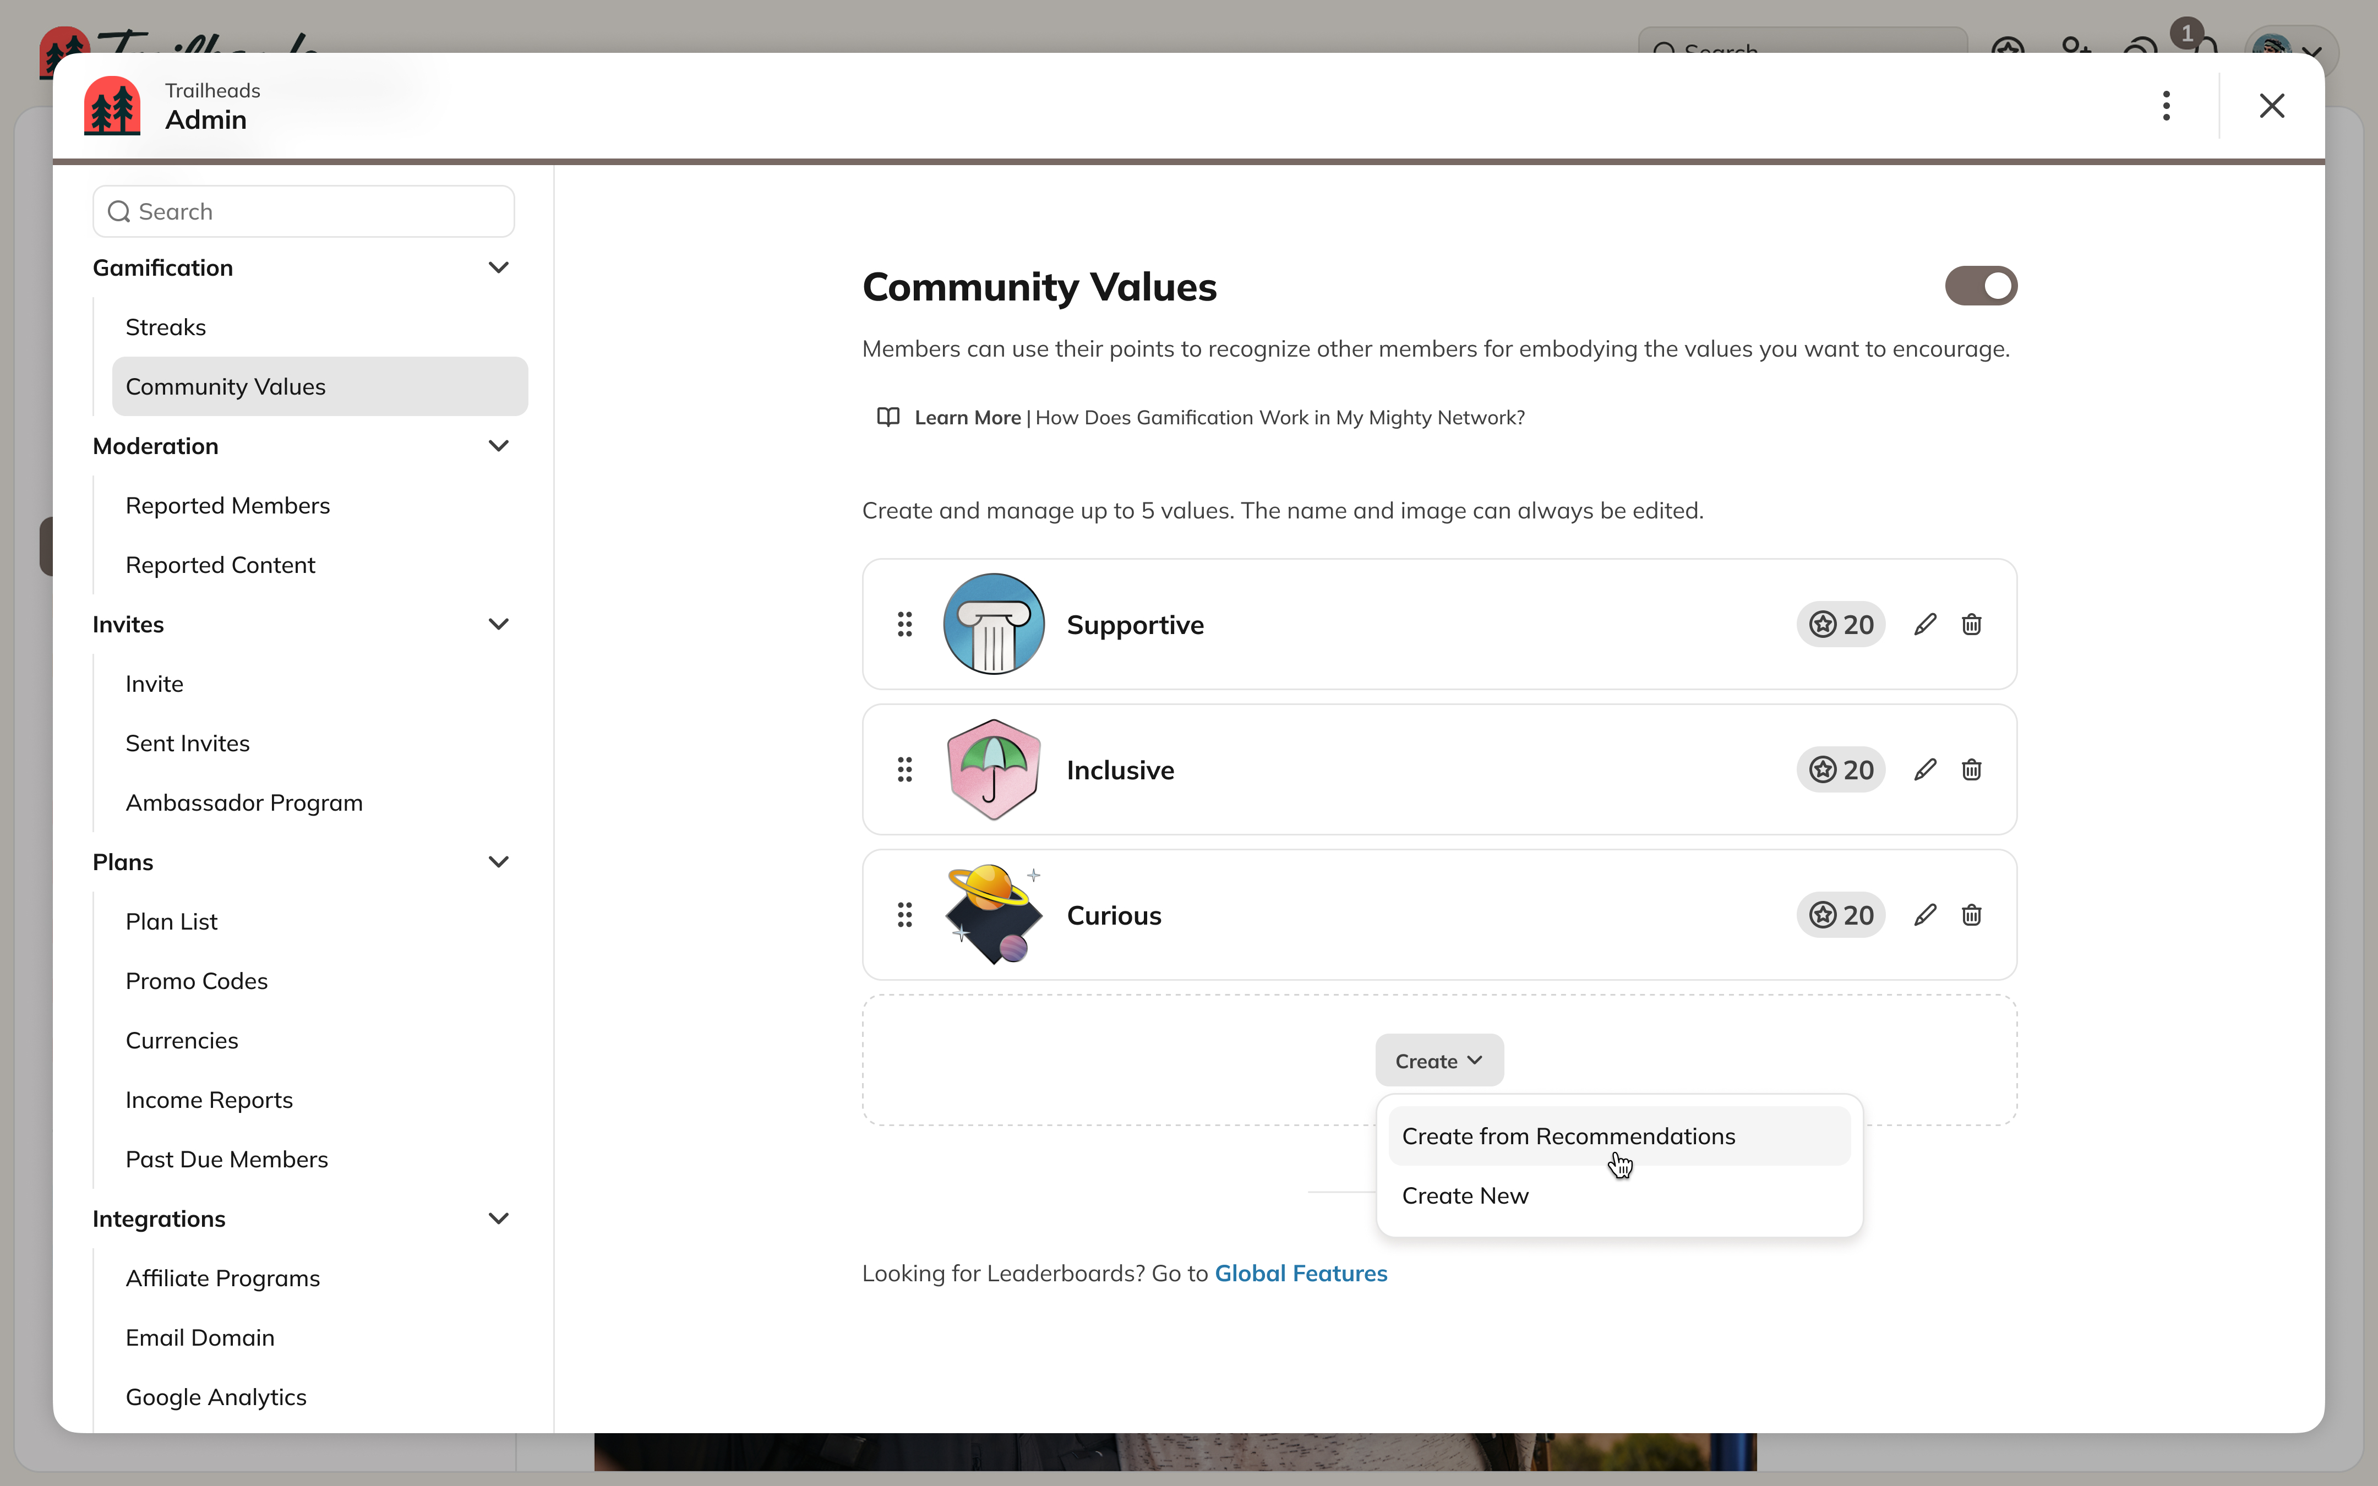Click the Inclusive value name

click(1120, 771)
